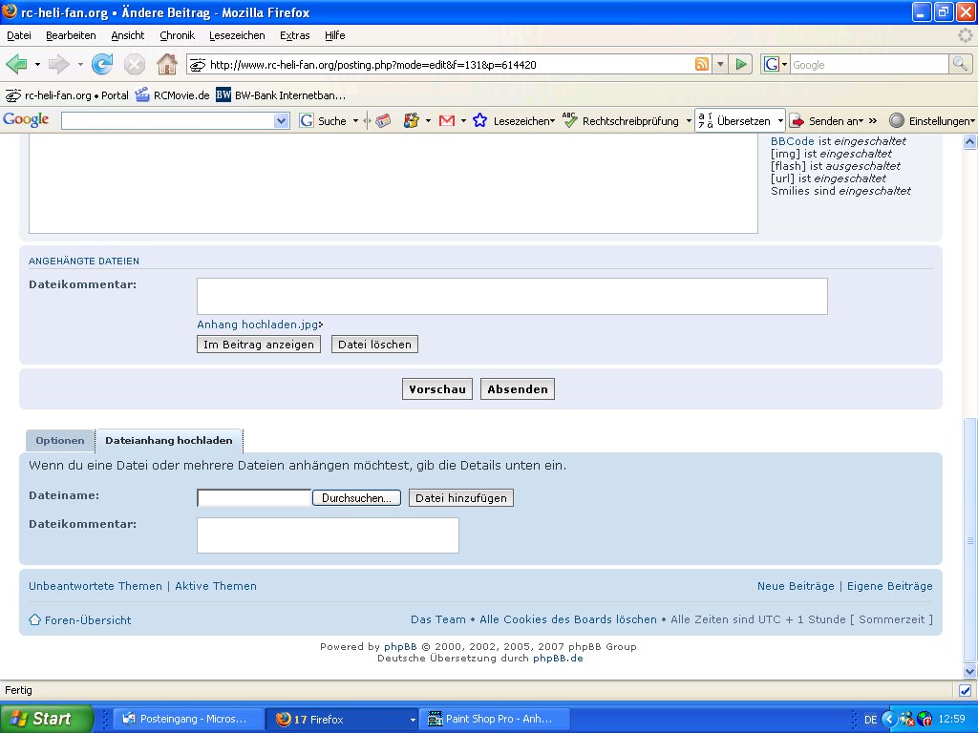Click the green Go arrow in address bar

(x=741, y=64)
